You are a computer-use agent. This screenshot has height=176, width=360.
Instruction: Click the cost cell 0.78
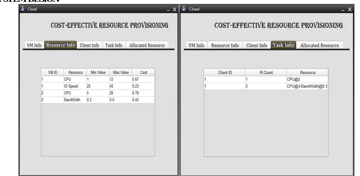point(143,93)
